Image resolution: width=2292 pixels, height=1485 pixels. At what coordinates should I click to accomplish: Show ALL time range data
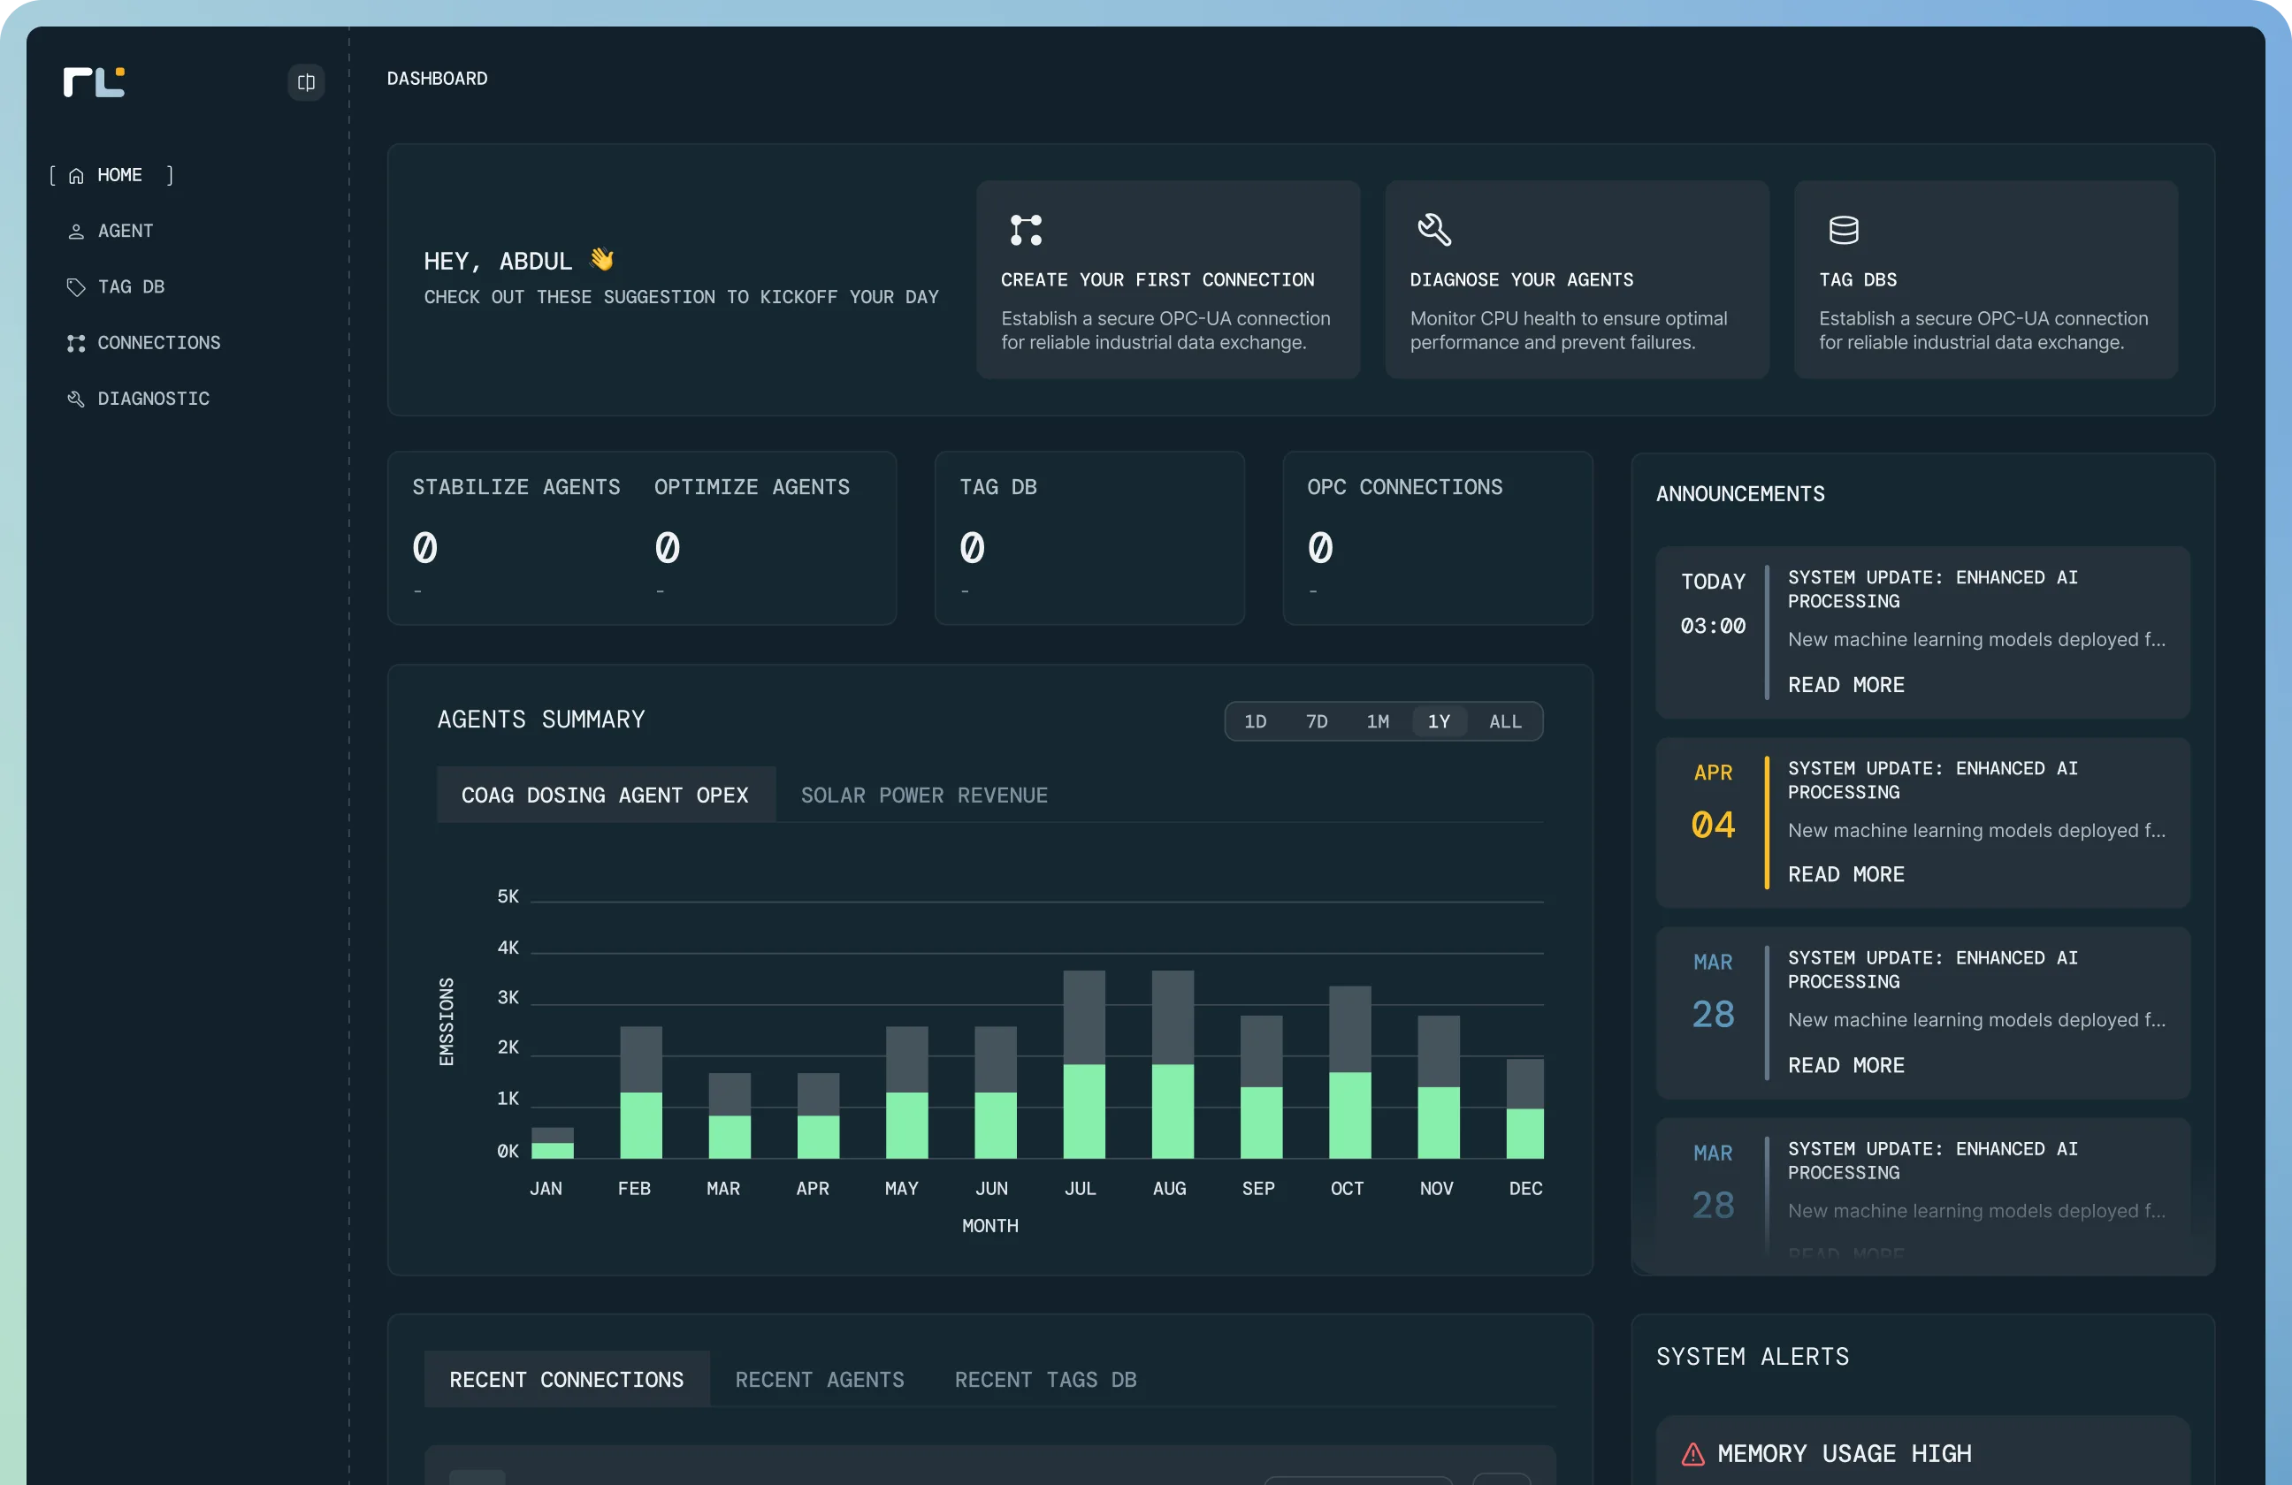(x=1505, y=721)
